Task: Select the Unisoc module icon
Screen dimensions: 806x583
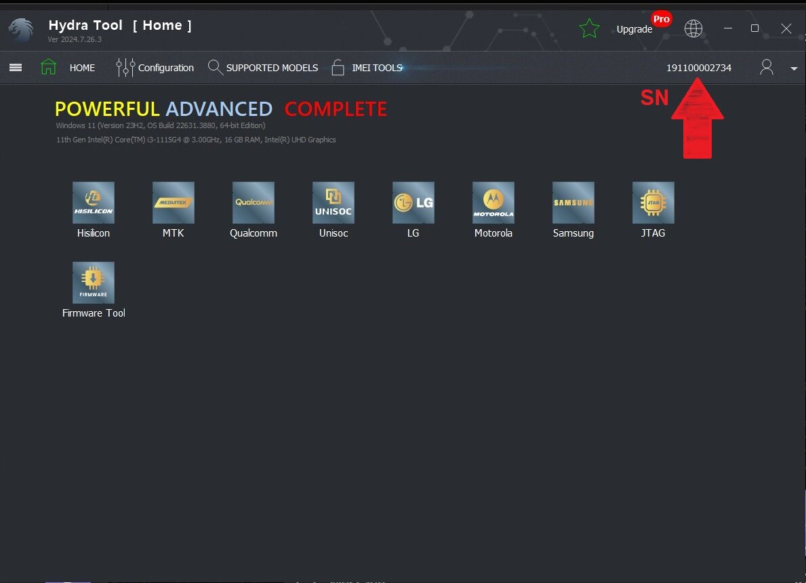Action: [334, 203]
